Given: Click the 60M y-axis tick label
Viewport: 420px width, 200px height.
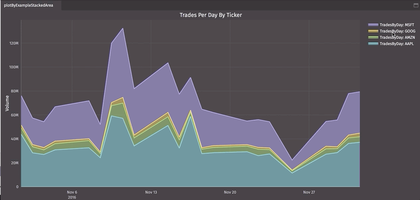Looking at the screenshot, I should [x=15, y=115].
